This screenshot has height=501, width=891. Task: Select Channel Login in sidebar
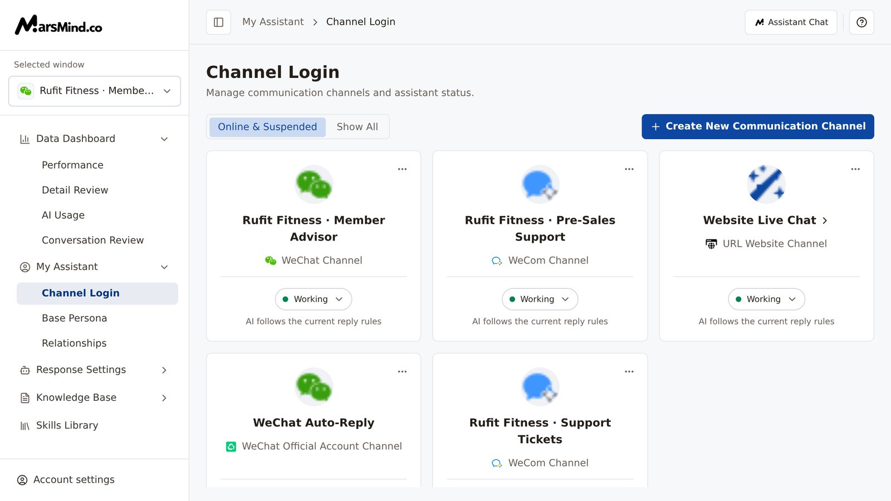(x=97, y=293)
